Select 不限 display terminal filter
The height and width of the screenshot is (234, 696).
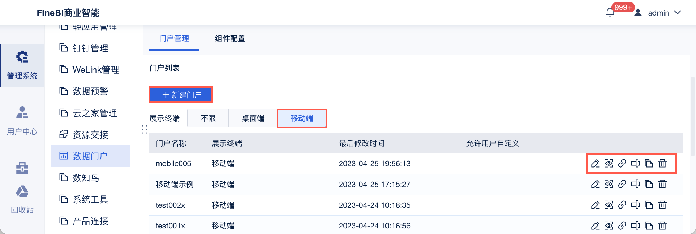coord(208,118)
